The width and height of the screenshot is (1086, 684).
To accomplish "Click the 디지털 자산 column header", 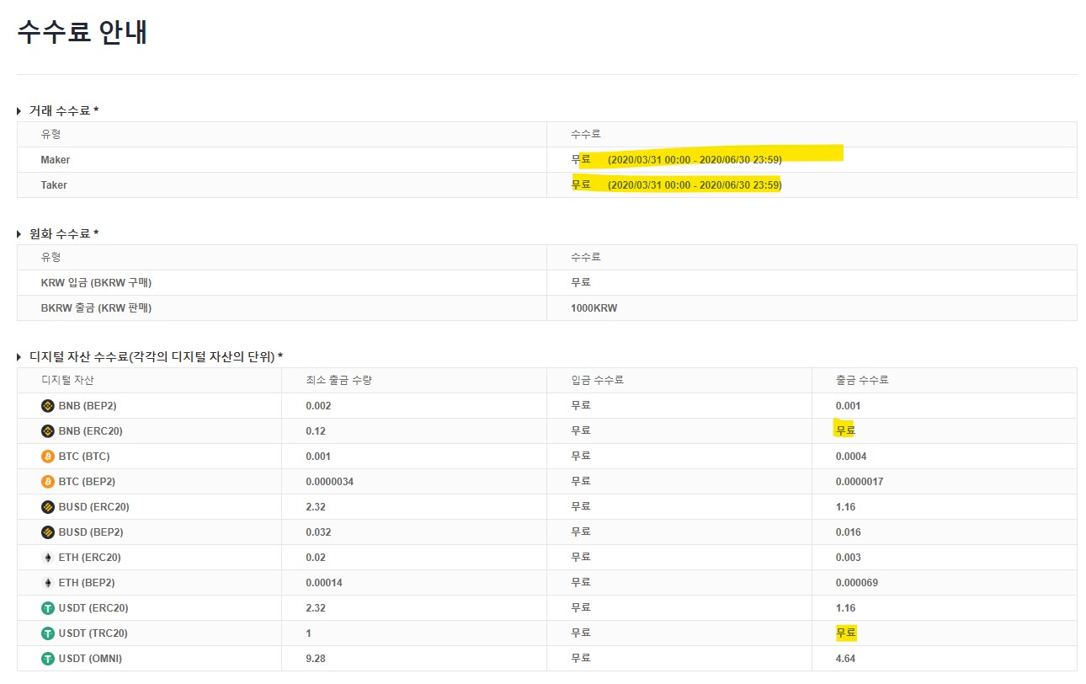I will (67, 380).
